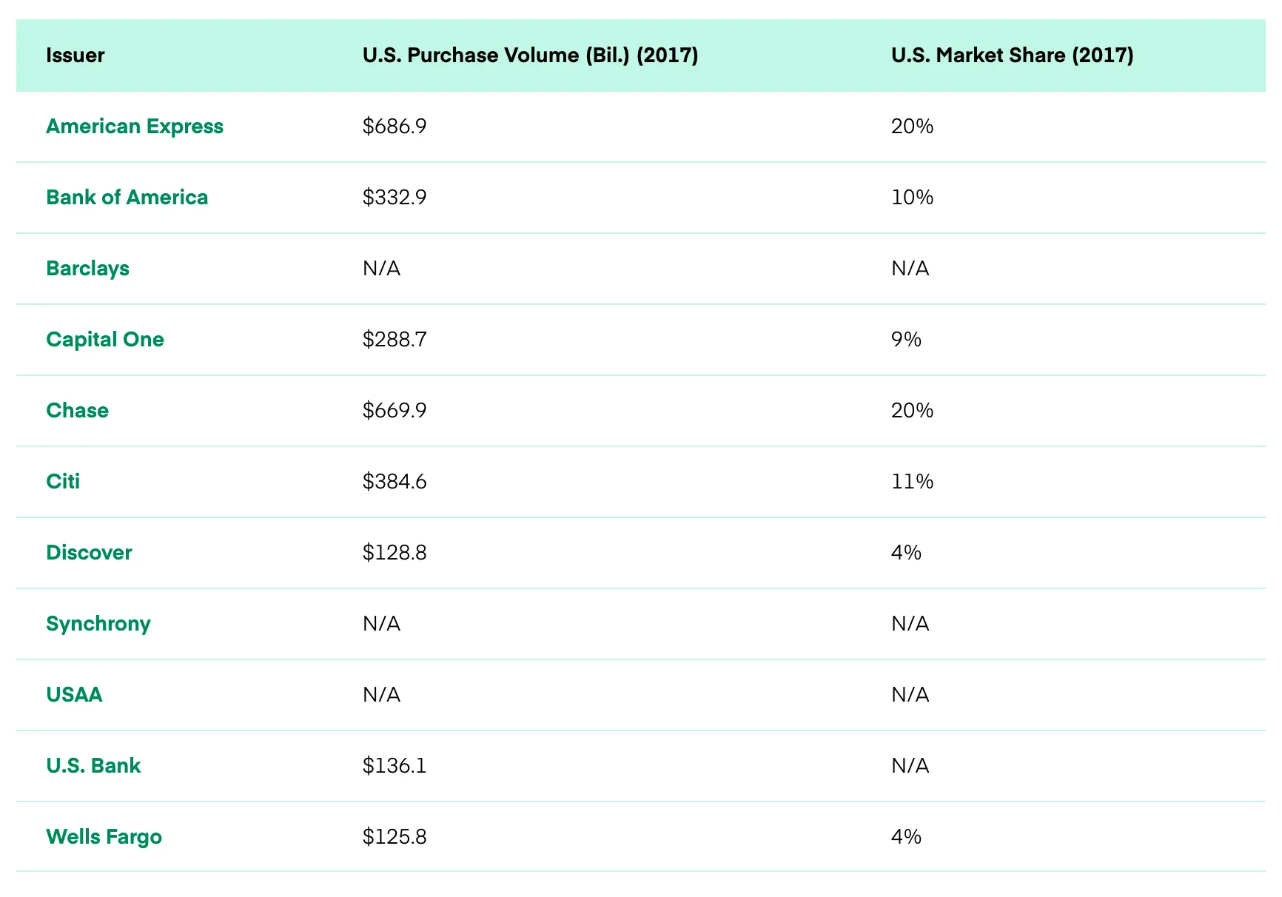Image resolution: width=1282 pixels, height=897 pixels.
Task: Click the $128.8 Discover volume cell
Action: tap(395, 553)
